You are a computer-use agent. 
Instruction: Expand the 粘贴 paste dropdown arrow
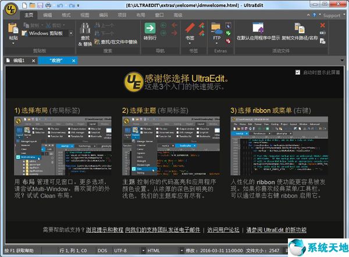click(x=13, y=44)
